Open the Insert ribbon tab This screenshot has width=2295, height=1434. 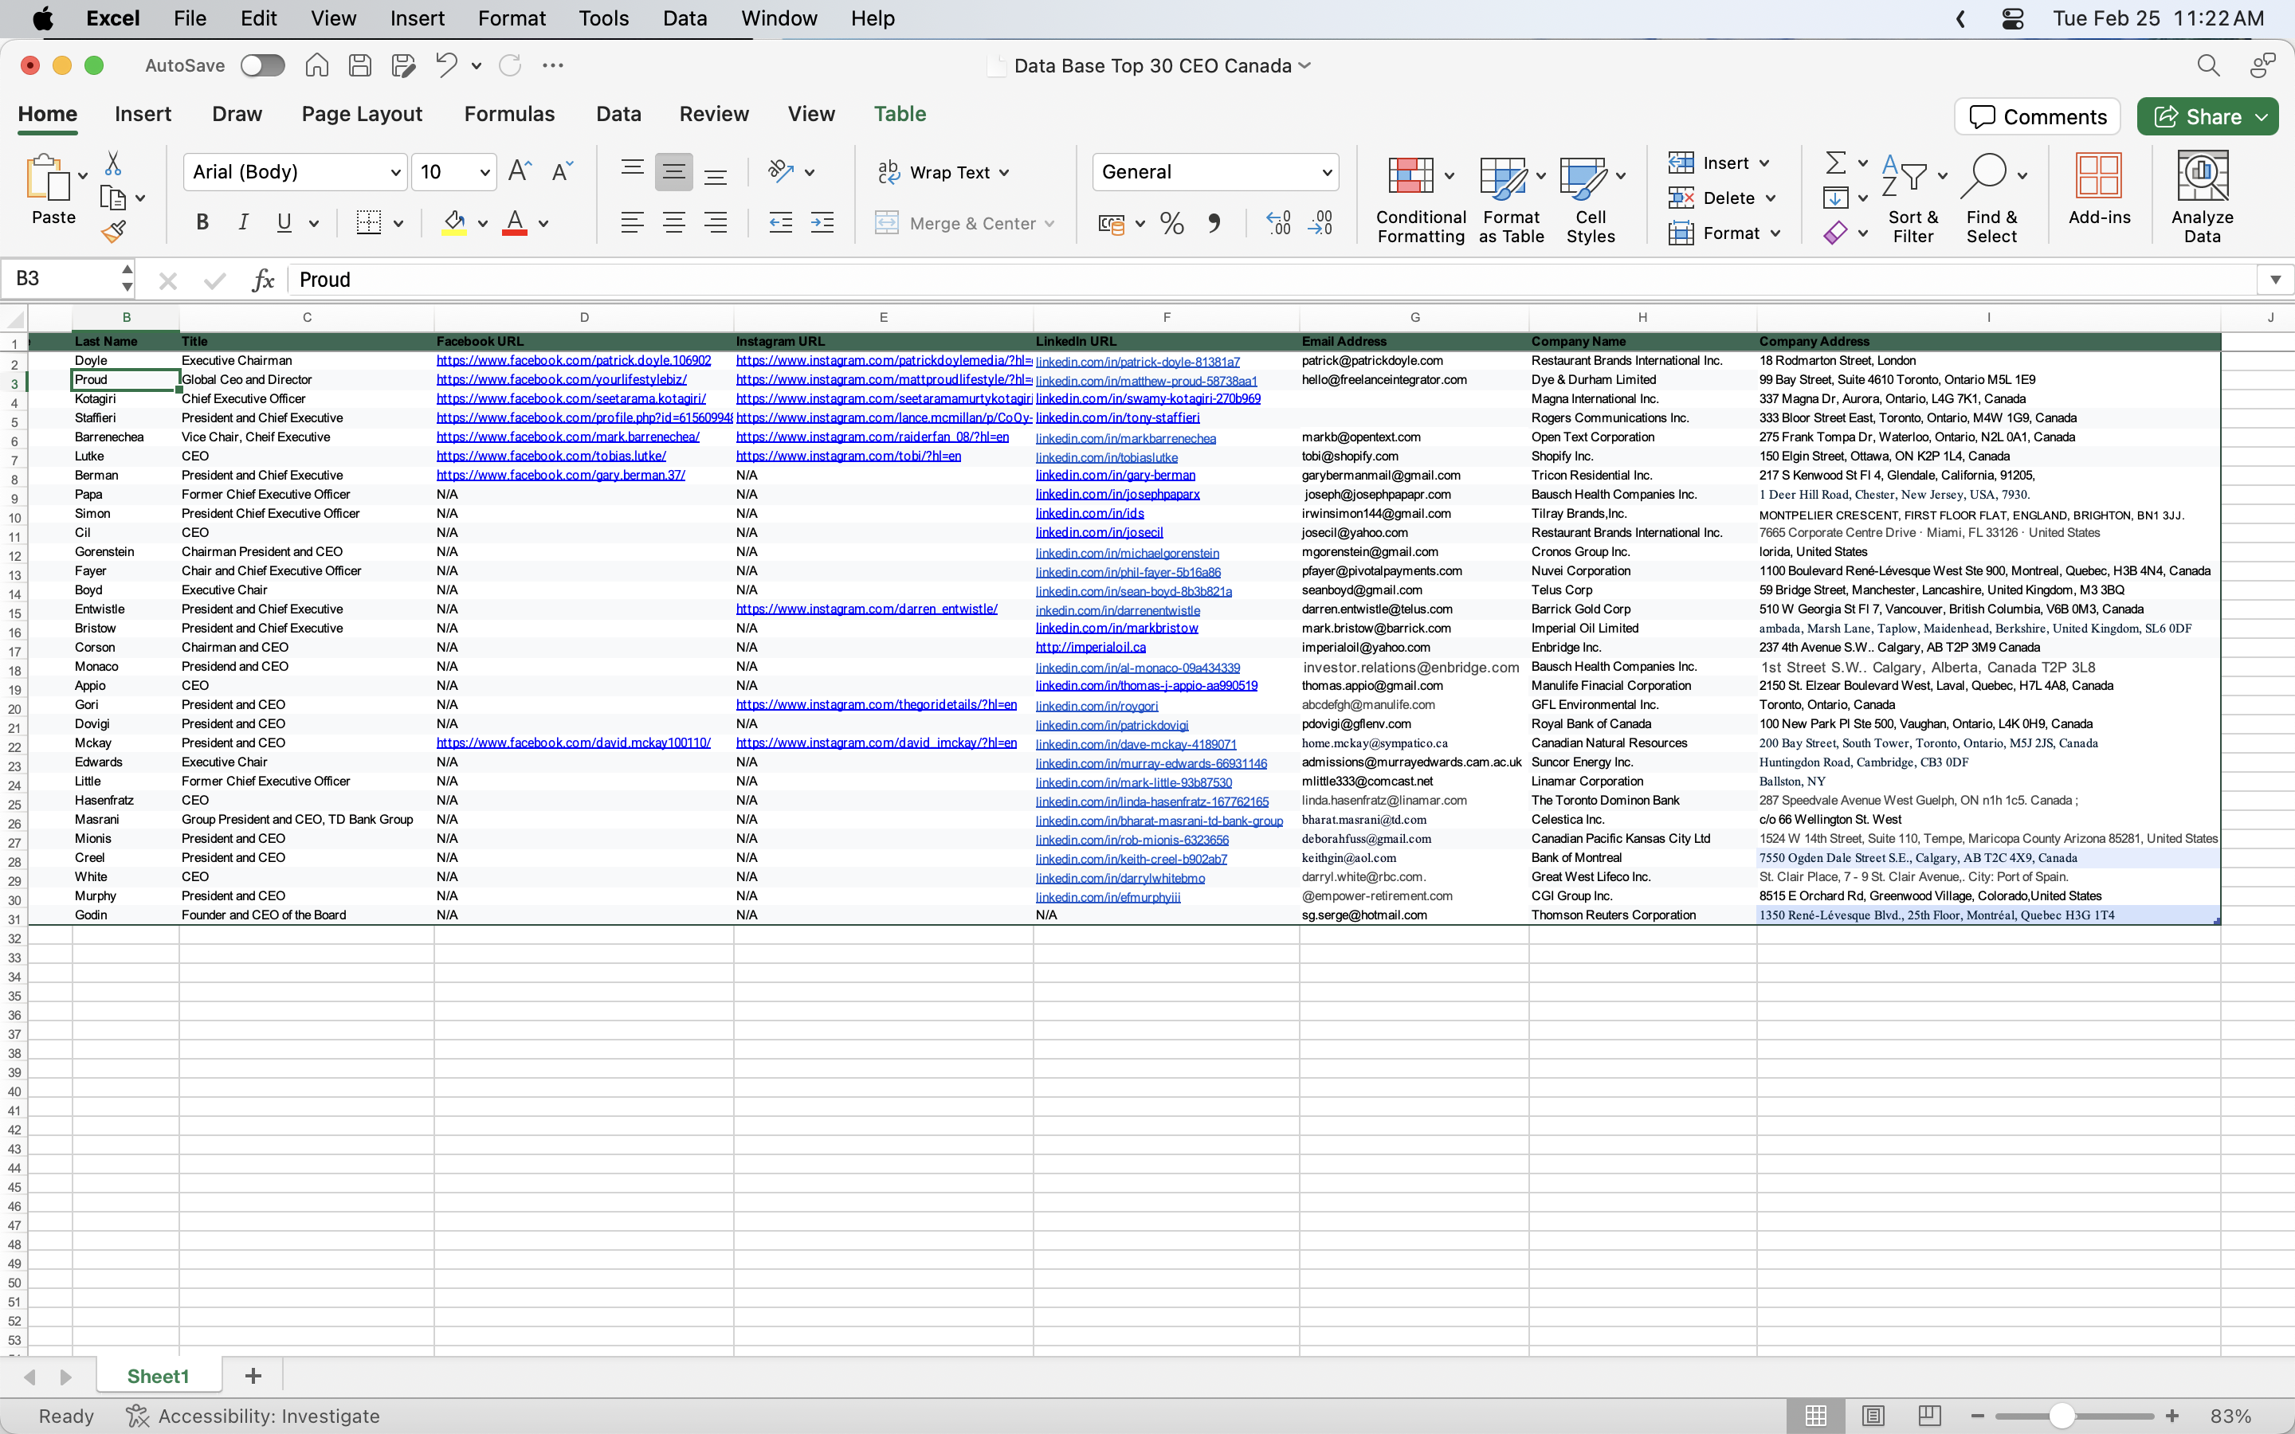[143, 114]
